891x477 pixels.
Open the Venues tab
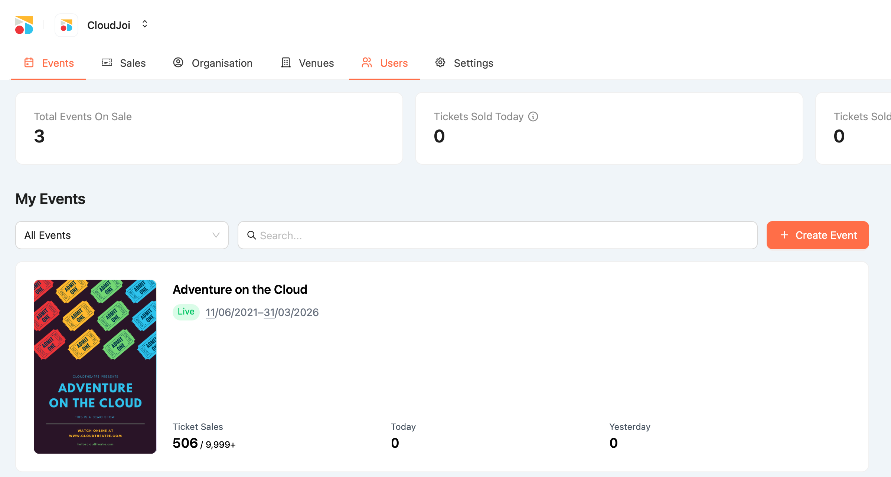(x=316, y=63)
